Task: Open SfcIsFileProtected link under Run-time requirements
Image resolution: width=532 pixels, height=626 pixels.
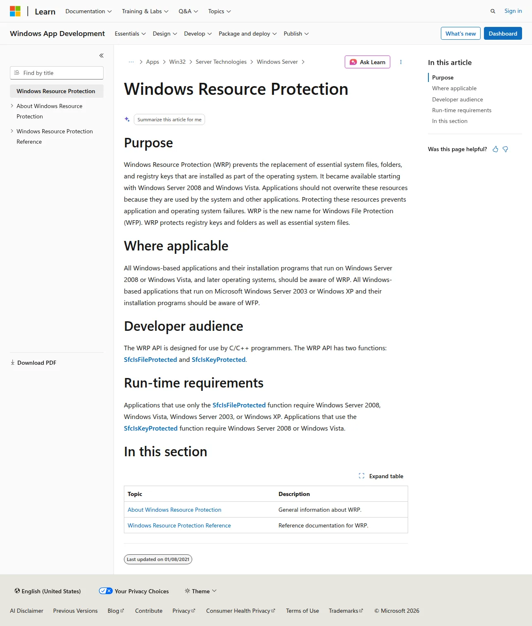Action: pyautogui.click(x=239, y=405)
